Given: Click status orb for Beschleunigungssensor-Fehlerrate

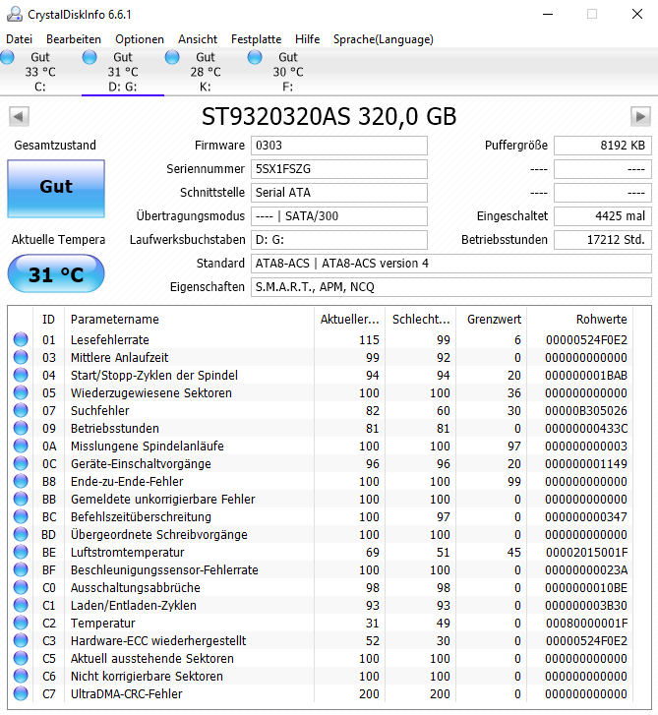Looking at the screenshot, I should [x=21, y=570].
